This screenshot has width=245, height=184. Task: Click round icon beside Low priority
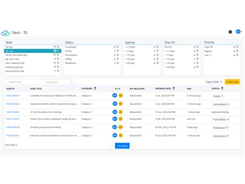[x=237, y=55]
